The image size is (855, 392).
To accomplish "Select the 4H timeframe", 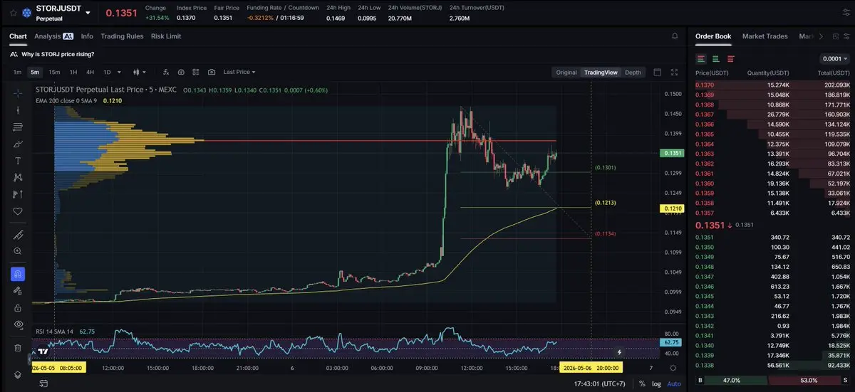I will tap(90, 72).
